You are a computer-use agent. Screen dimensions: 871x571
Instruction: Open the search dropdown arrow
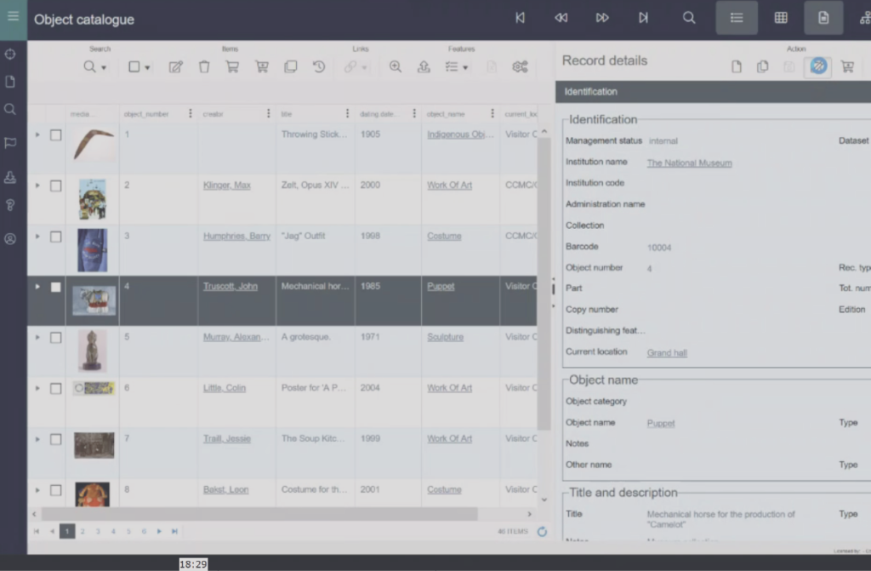click(x=103, y=66)
